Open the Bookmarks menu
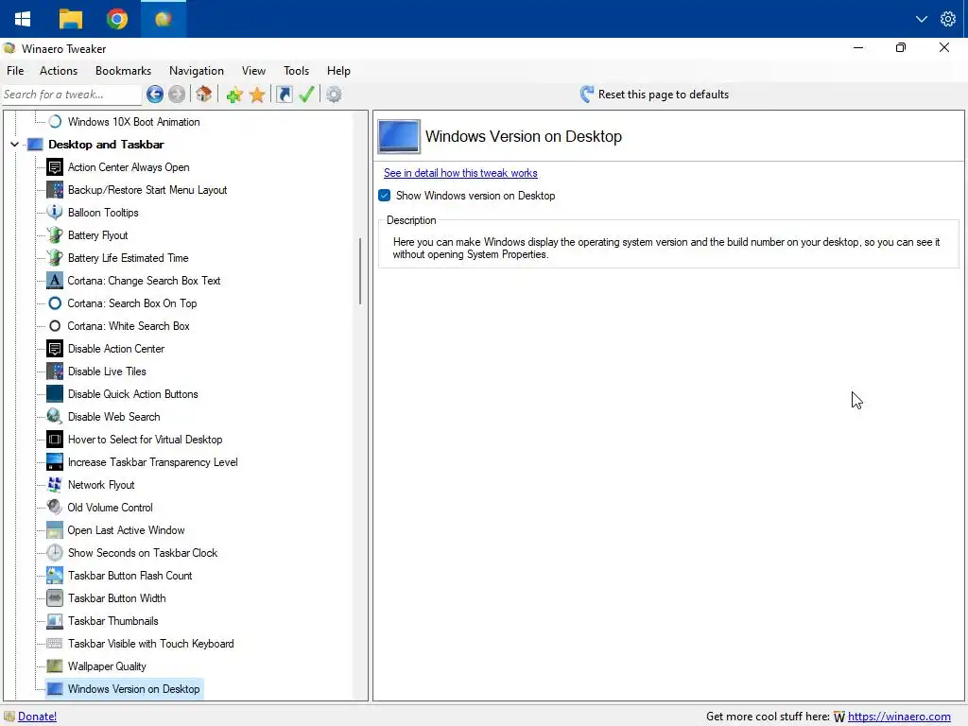Viewport: 968px width, 726px height. [x=124, y=70]
